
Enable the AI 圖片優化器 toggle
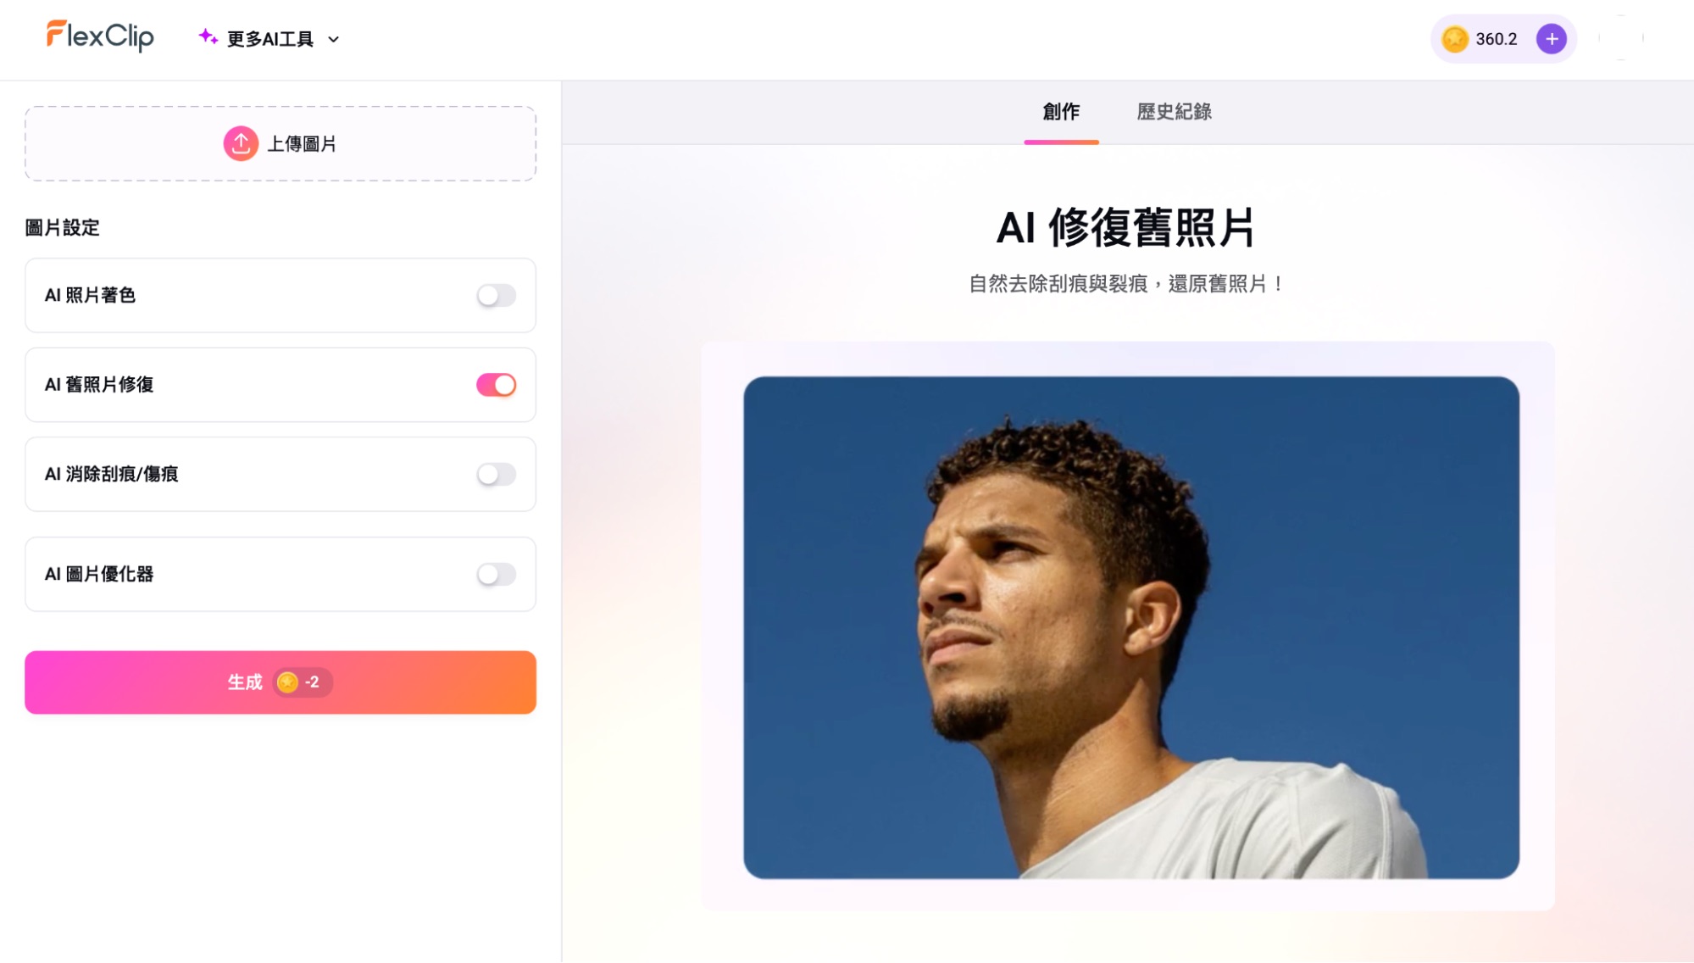[496, 574]
